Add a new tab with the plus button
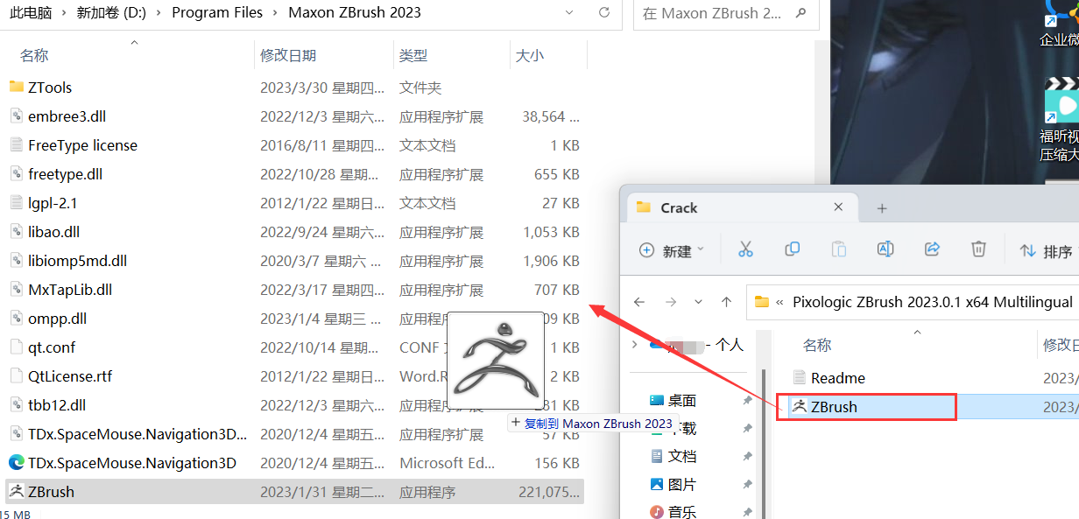Image resolution: width=1079 pixels, height=519 pixels. (882, 208)
